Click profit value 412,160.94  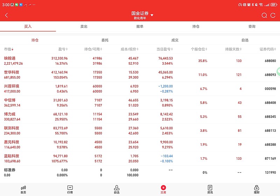point(59,72)
